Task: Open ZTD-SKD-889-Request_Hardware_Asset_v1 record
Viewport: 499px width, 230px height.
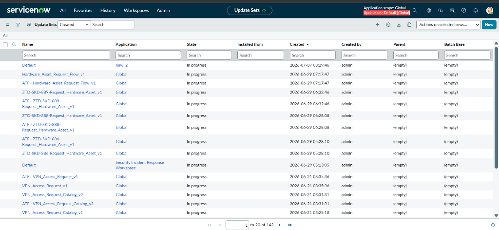Action: (x=62, y=92)
